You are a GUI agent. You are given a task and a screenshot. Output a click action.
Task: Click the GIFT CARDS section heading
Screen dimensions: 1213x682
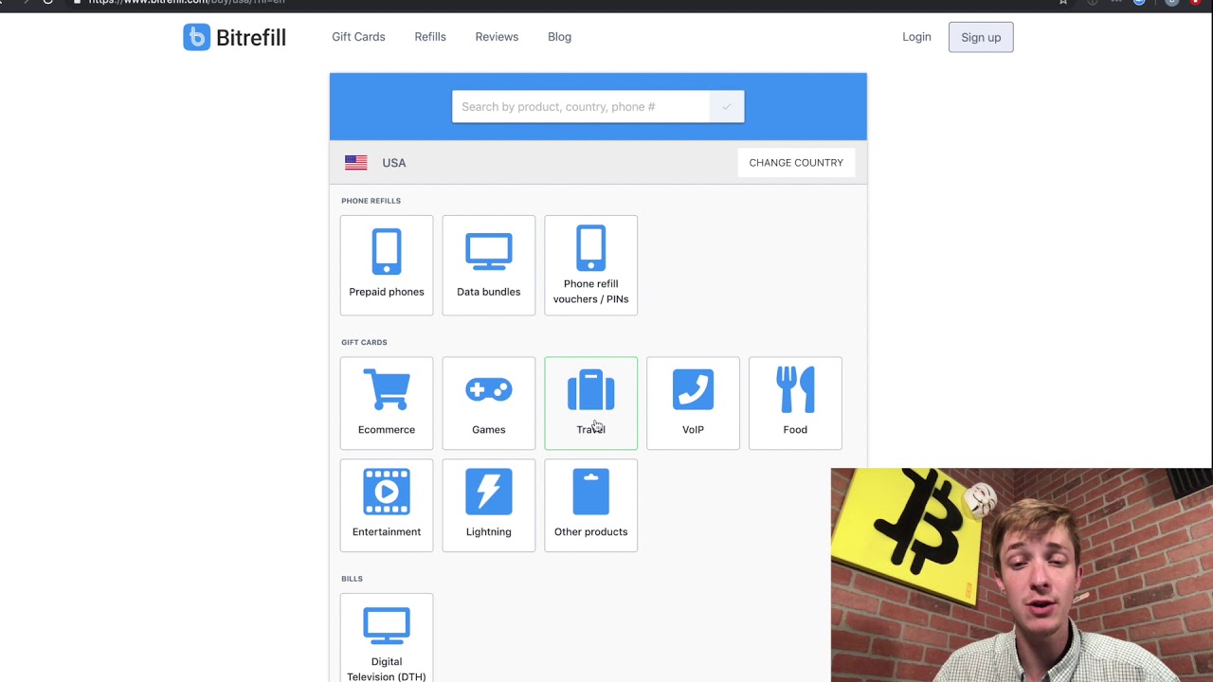[364, 342]
